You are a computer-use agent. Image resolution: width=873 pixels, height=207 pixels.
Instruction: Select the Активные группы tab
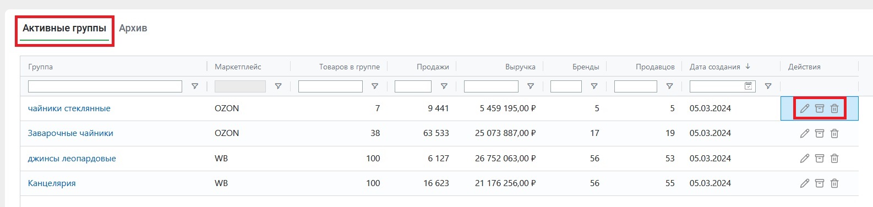(64, 28)
